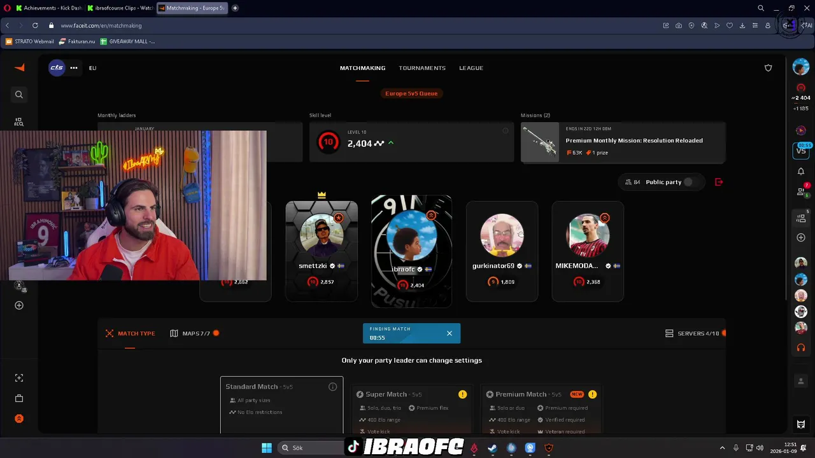The image size is (815, 458).
Task: Reload the current page
Action: click(34, 25)
